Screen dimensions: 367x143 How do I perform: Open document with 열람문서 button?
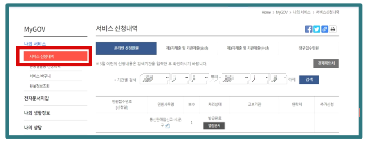tap(214, 126)
